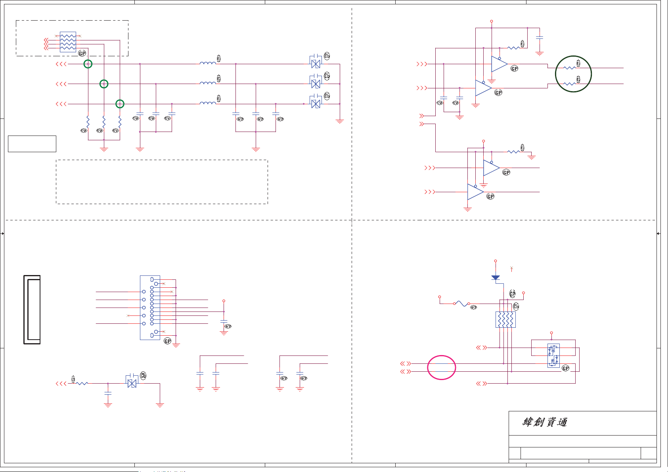Screen dimensions: 668x472
Task: Select the third buffer triangle from the top
Action: tap(492, 168)
